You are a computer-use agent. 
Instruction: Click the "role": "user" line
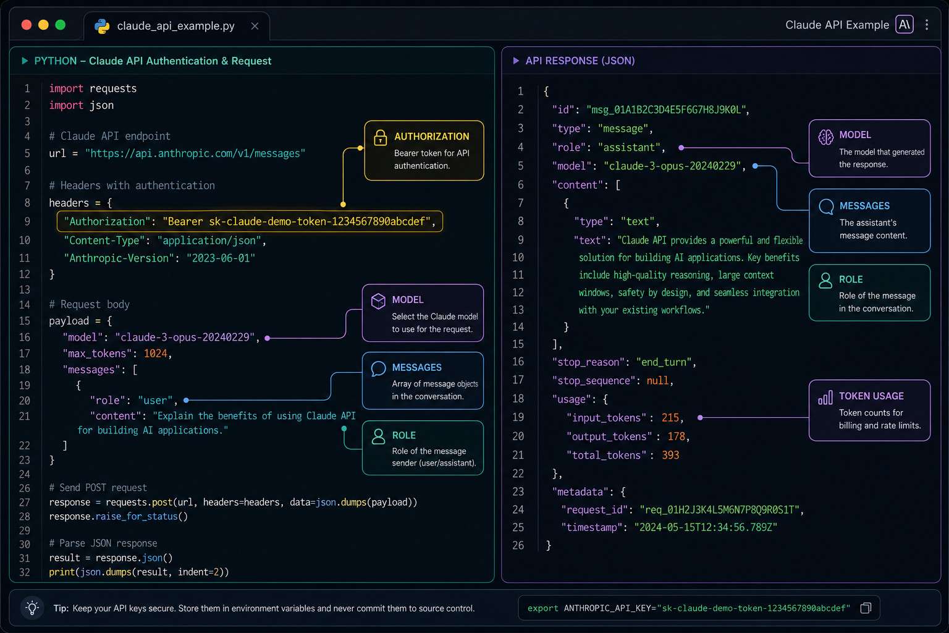[x=133, y=401]
